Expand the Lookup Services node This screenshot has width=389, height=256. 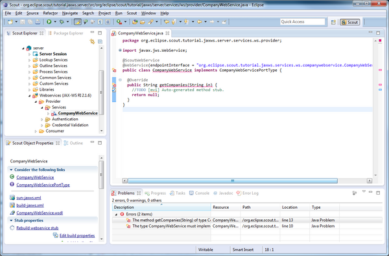(x=30, y=60)
